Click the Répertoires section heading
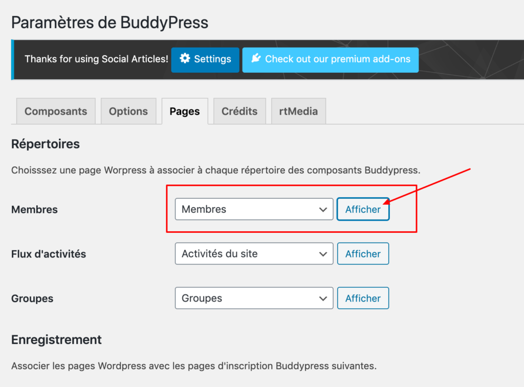Screen dimensions: 524x387 coord(46,144)
